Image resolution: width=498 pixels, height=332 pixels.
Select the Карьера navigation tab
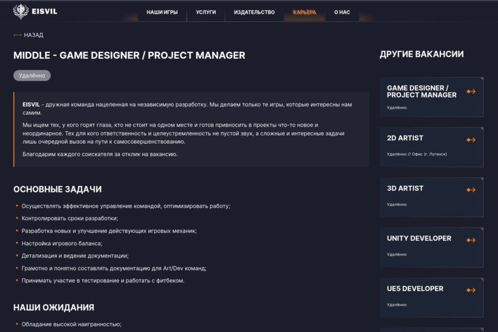pos(304,12)
